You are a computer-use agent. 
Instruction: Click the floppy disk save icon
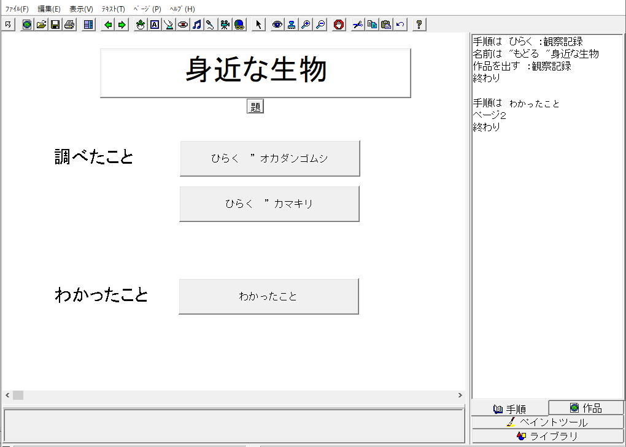click(55, 25)
